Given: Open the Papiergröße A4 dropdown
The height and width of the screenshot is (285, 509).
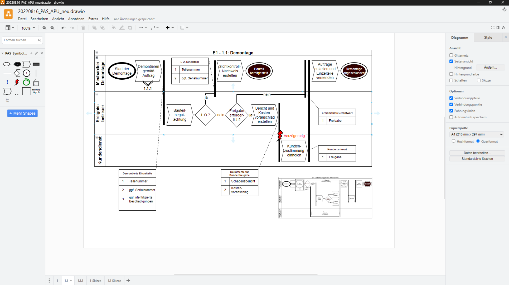Looking at the screenshot, I should 477,134.
